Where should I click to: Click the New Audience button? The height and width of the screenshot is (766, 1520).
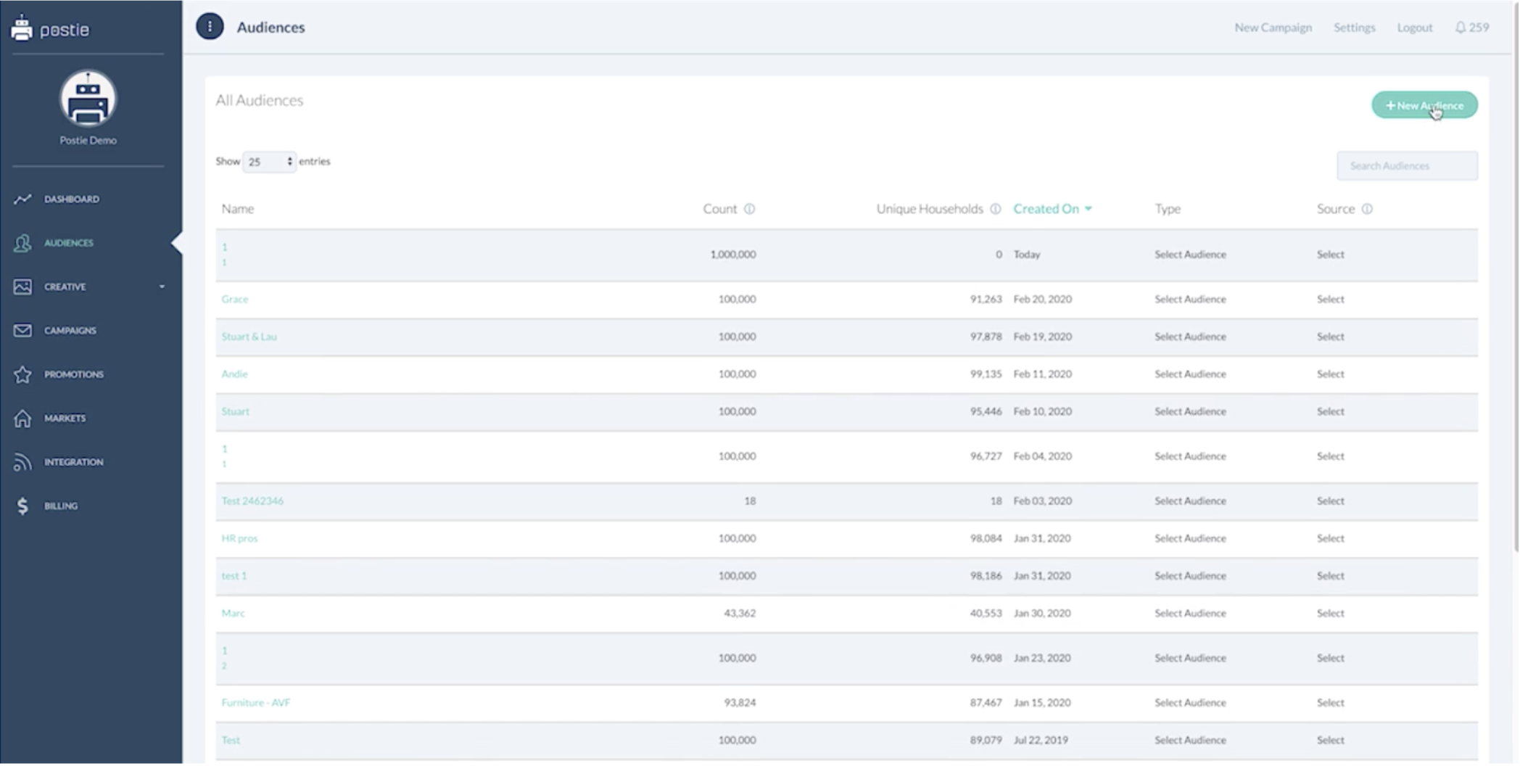(1424, 105)
